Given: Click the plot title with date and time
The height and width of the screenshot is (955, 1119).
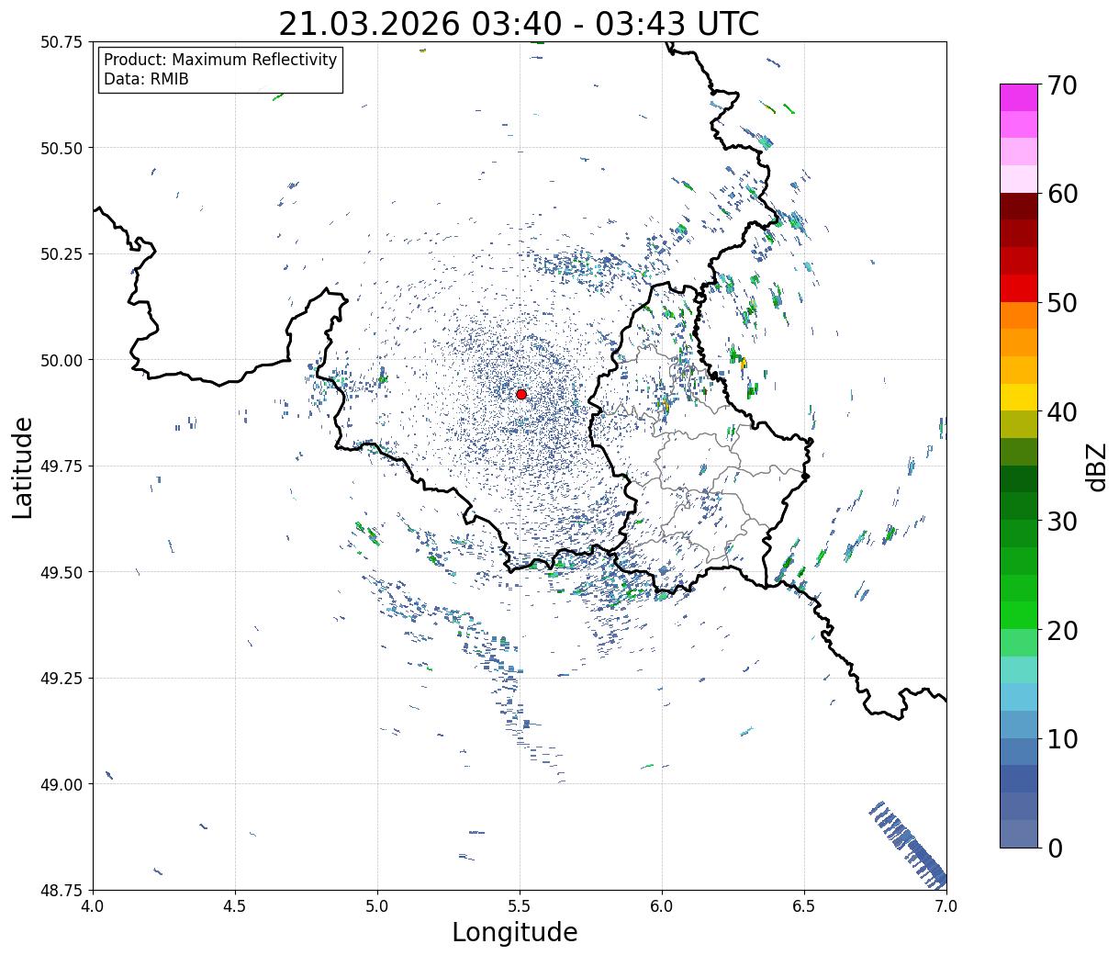Looking at the screenshot, I should pos(519,23).
